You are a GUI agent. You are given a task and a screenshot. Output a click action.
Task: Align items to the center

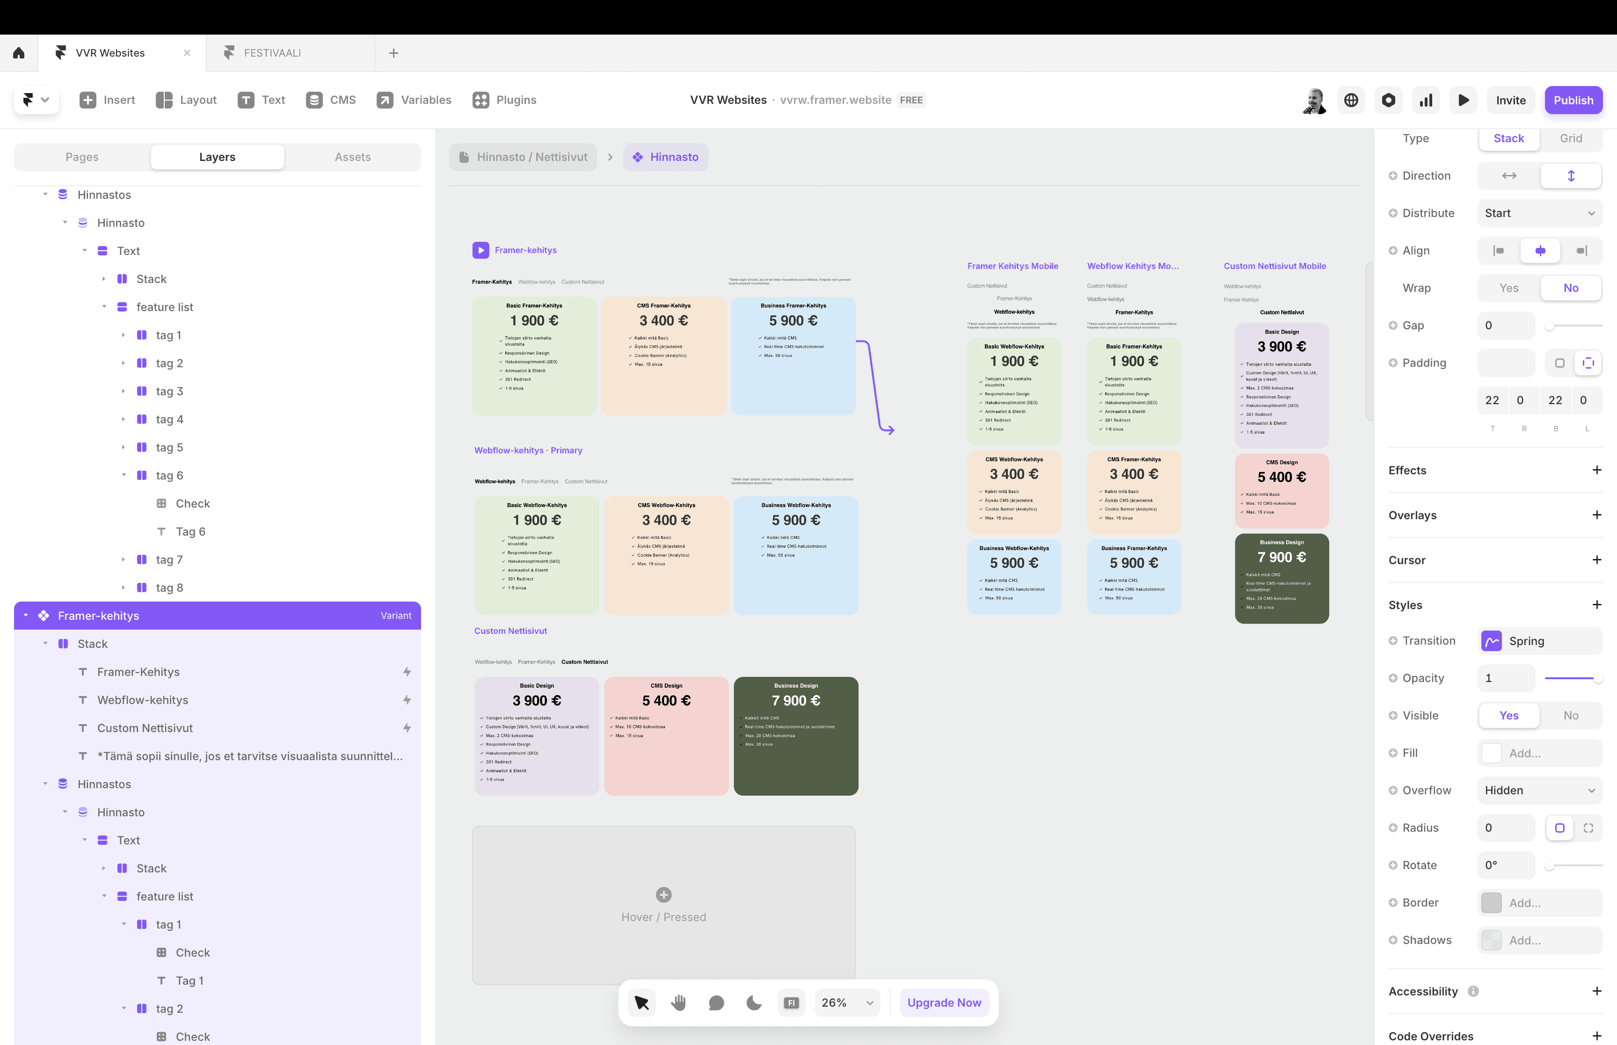(x=1540, y=250)
